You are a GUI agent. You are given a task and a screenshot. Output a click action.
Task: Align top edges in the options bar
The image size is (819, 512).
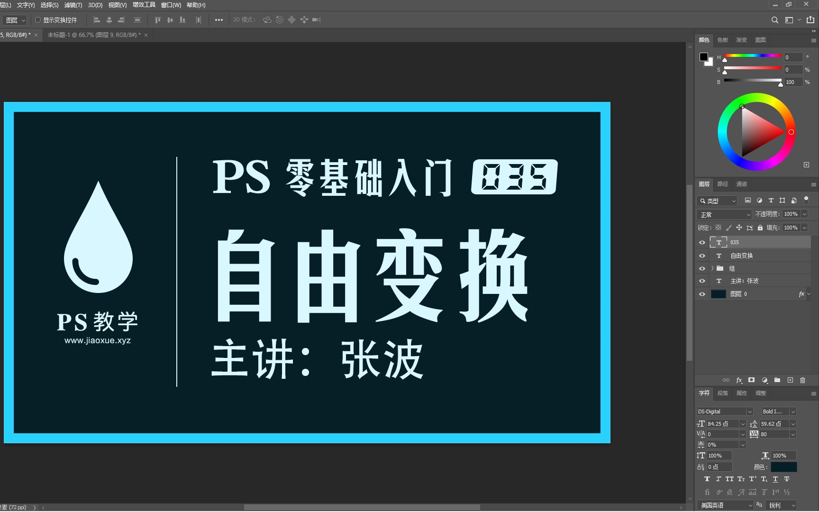[x=158, y=20]
